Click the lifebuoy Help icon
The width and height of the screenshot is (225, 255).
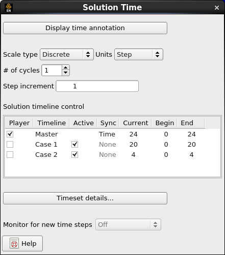coord(14,243)
